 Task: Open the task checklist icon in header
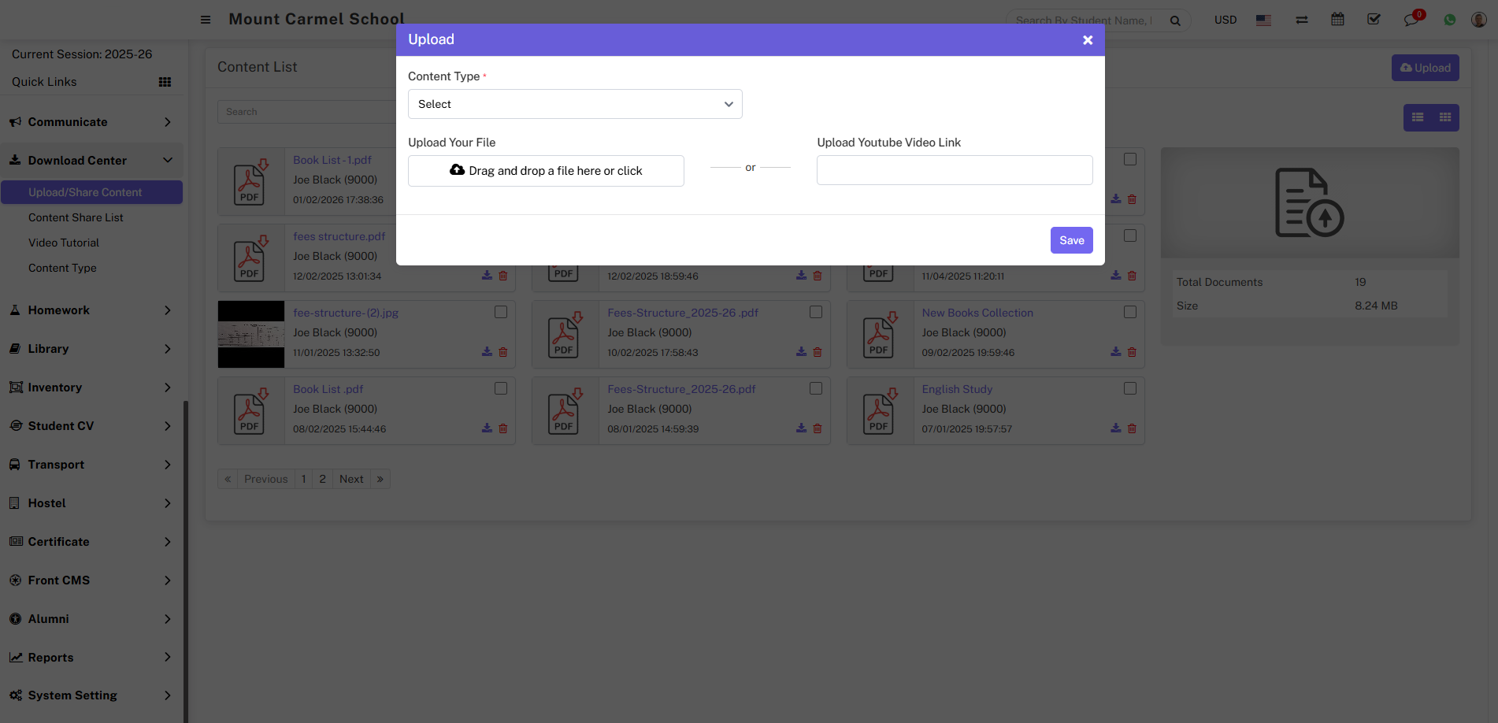coord(1374,20)
